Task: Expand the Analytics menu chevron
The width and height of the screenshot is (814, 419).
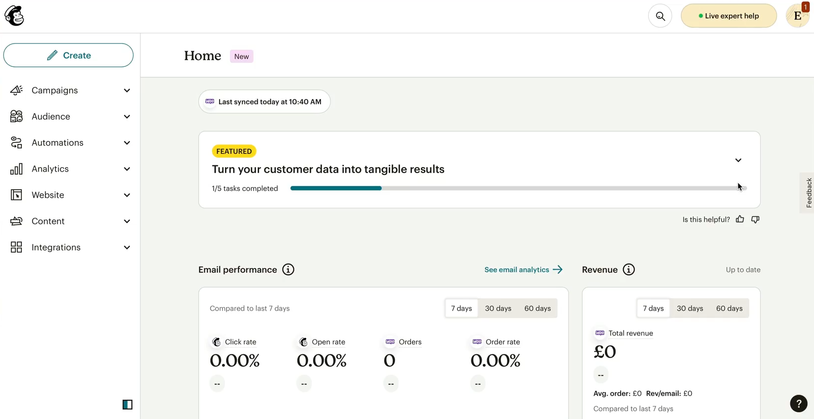Action: point(127,169)
